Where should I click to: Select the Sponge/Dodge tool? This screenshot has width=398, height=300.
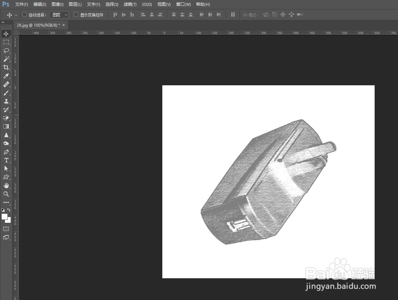(x=6, y=143)
